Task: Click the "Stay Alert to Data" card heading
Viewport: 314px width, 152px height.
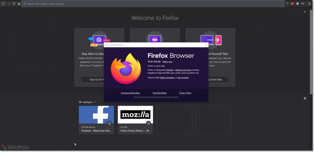Action: tap(93, 54)
